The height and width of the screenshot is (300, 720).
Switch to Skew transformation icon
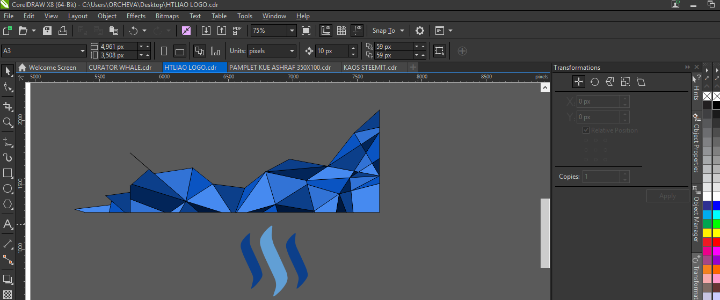tap(641, 82)
